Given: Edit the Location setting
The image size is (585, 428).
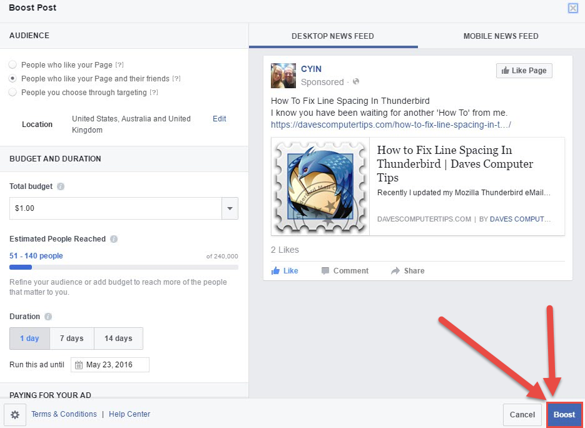Looking at the screenshot, I should click(x=220, y=119).
